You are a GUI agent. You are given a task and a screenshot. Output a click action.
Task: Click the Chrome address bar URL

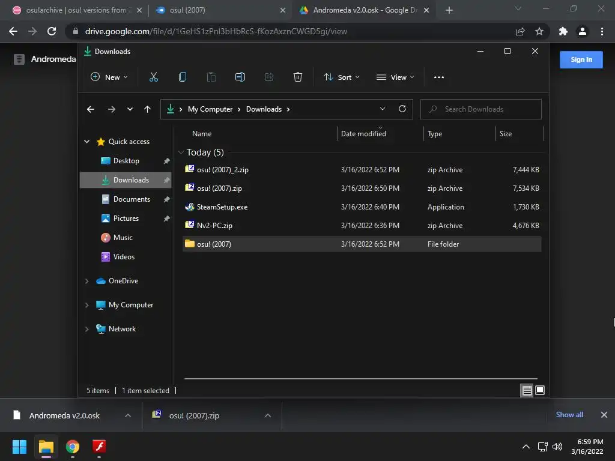pos(216,31)
